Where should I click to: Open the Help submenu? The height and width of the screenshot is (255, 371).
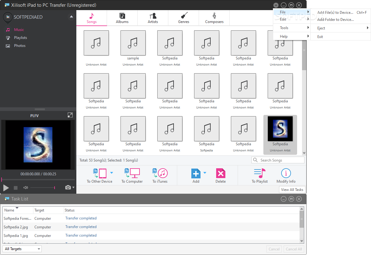tap(292, 36)
